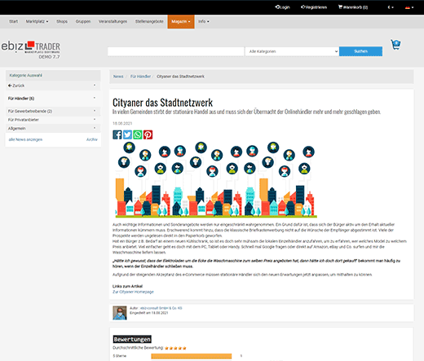
Task: Open the Alle Kategorien dropdown
Action: click(292, 51)
